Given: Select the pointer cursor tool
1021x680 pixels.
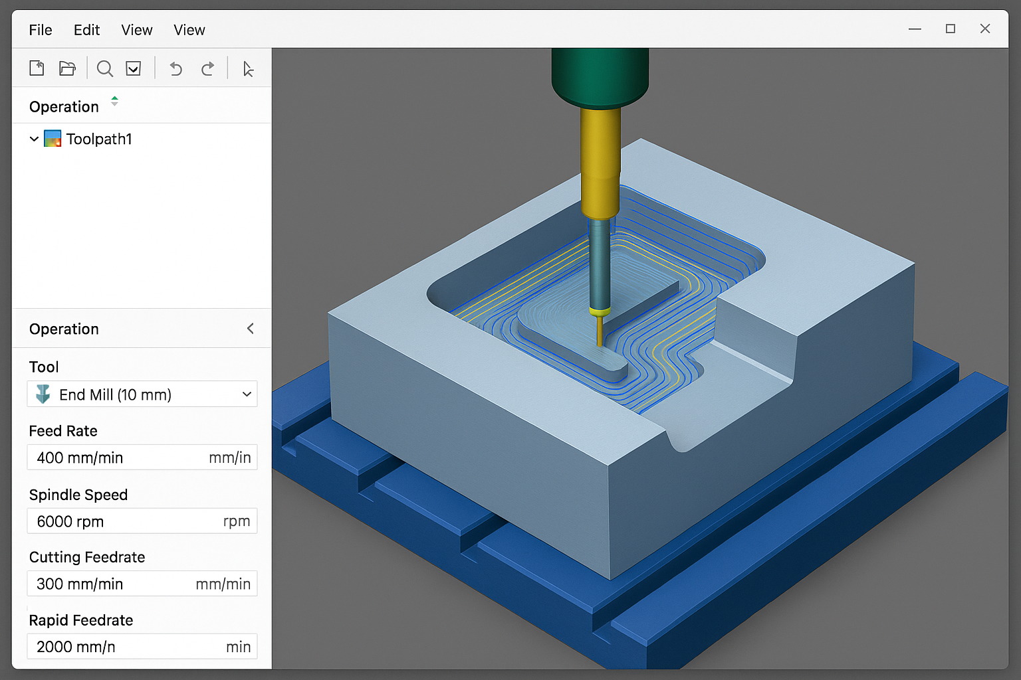Looking at the screenshot, I should [248, 69].
